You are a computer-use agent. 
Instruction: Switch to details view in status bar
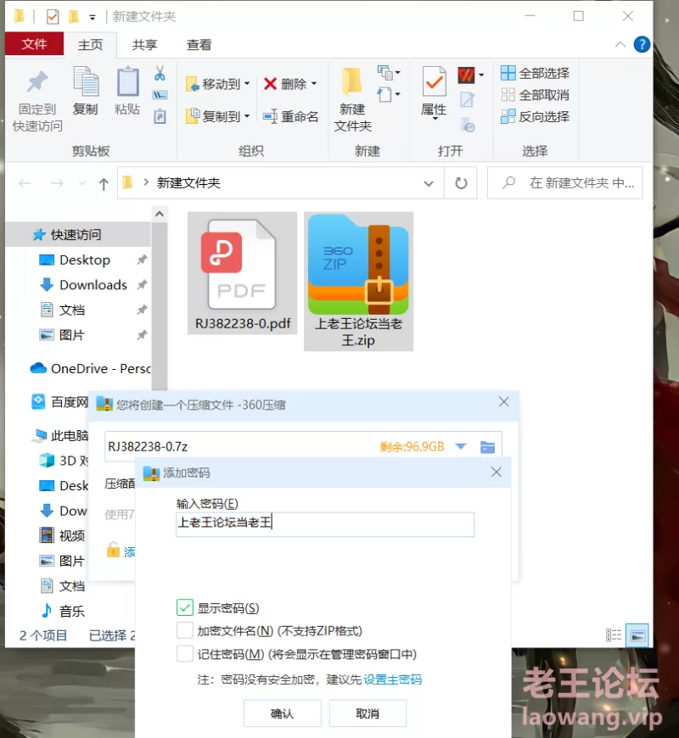pos(614,635)
